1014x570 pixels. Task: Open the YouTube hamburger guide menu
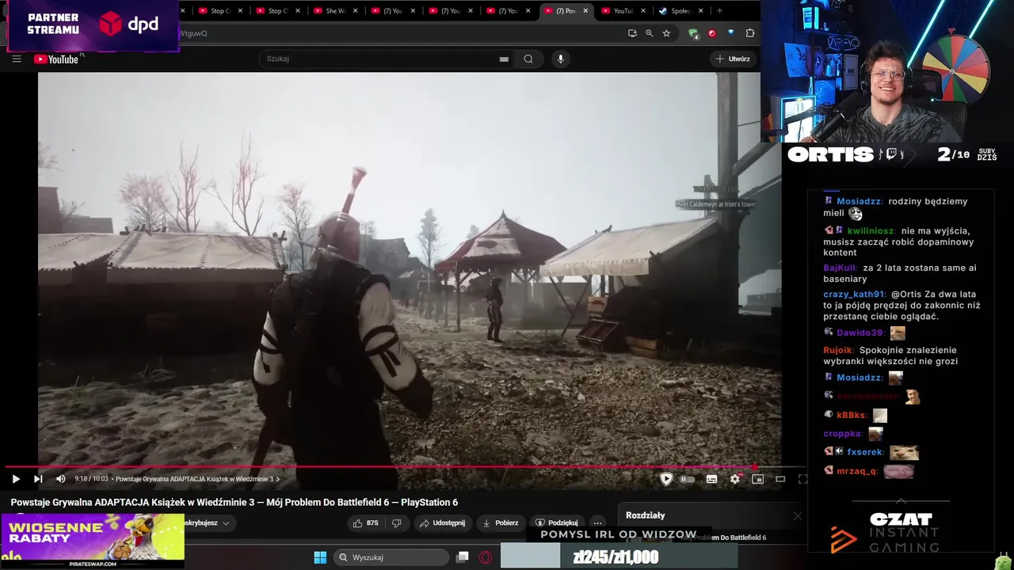click(17, 59)
